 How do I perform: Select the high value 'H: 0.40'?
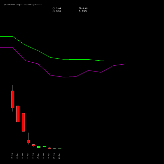(x=83, y=9)
